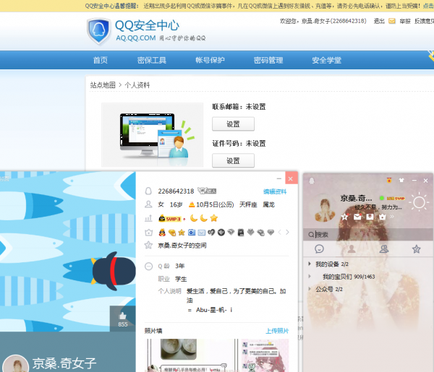
Task: Open QQ mail envelope under nickname
Action: [357, 217]
